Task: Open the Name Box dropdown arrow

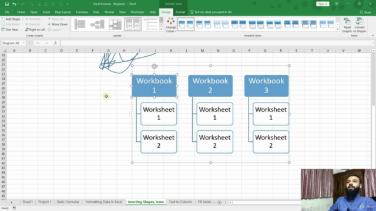Action: (23, 43)
